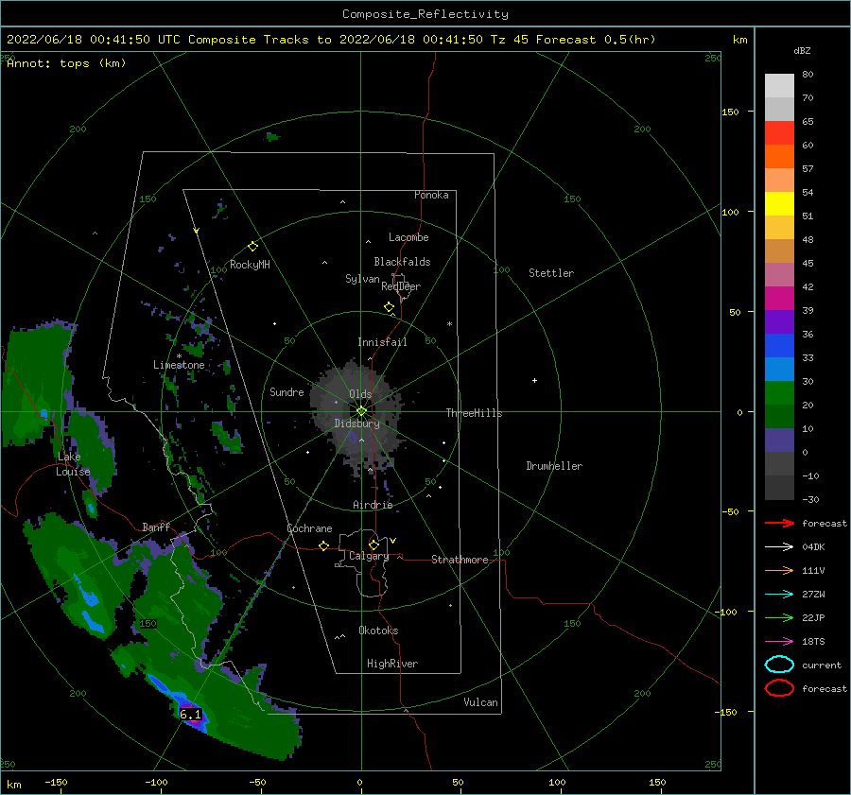The width and height of the screenshot is (851, 795).
Task: Click the Cochrane label
Action: point(309,528)
